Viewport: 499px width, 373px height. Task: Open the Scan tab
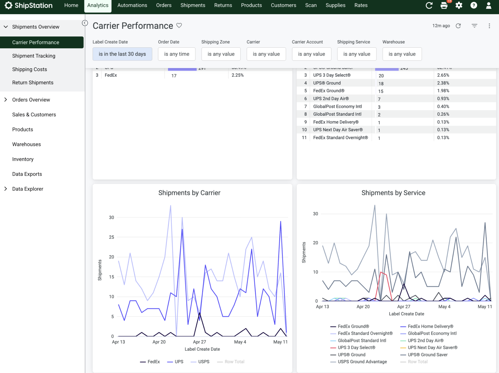[311, 5]
